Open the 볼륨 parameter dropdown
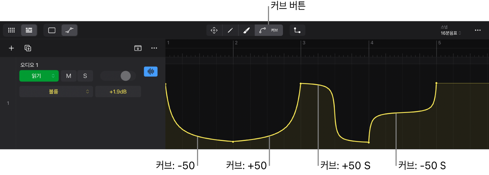The height and width of the screenshot is (175, 489). click(56, 91)
